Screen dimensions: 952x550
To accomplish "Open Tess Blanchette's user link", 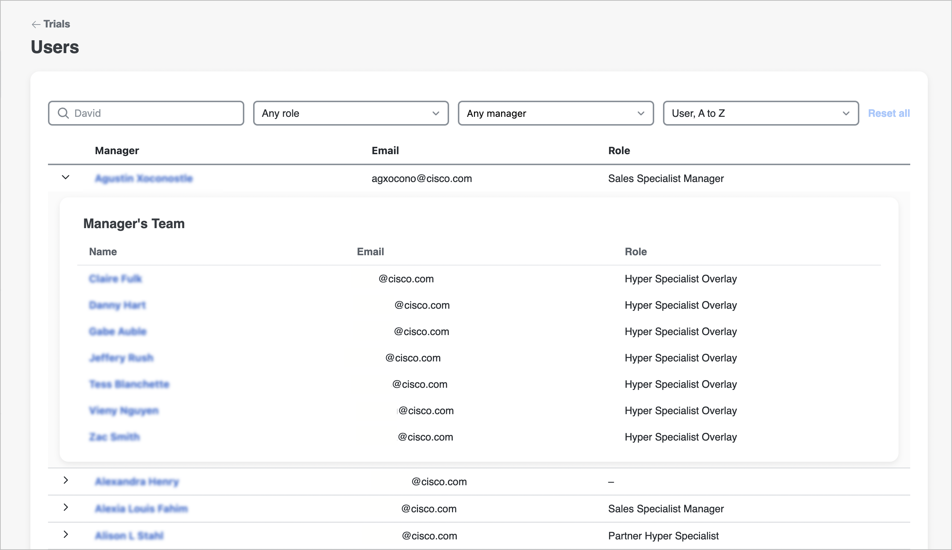I will coord(129,384).
